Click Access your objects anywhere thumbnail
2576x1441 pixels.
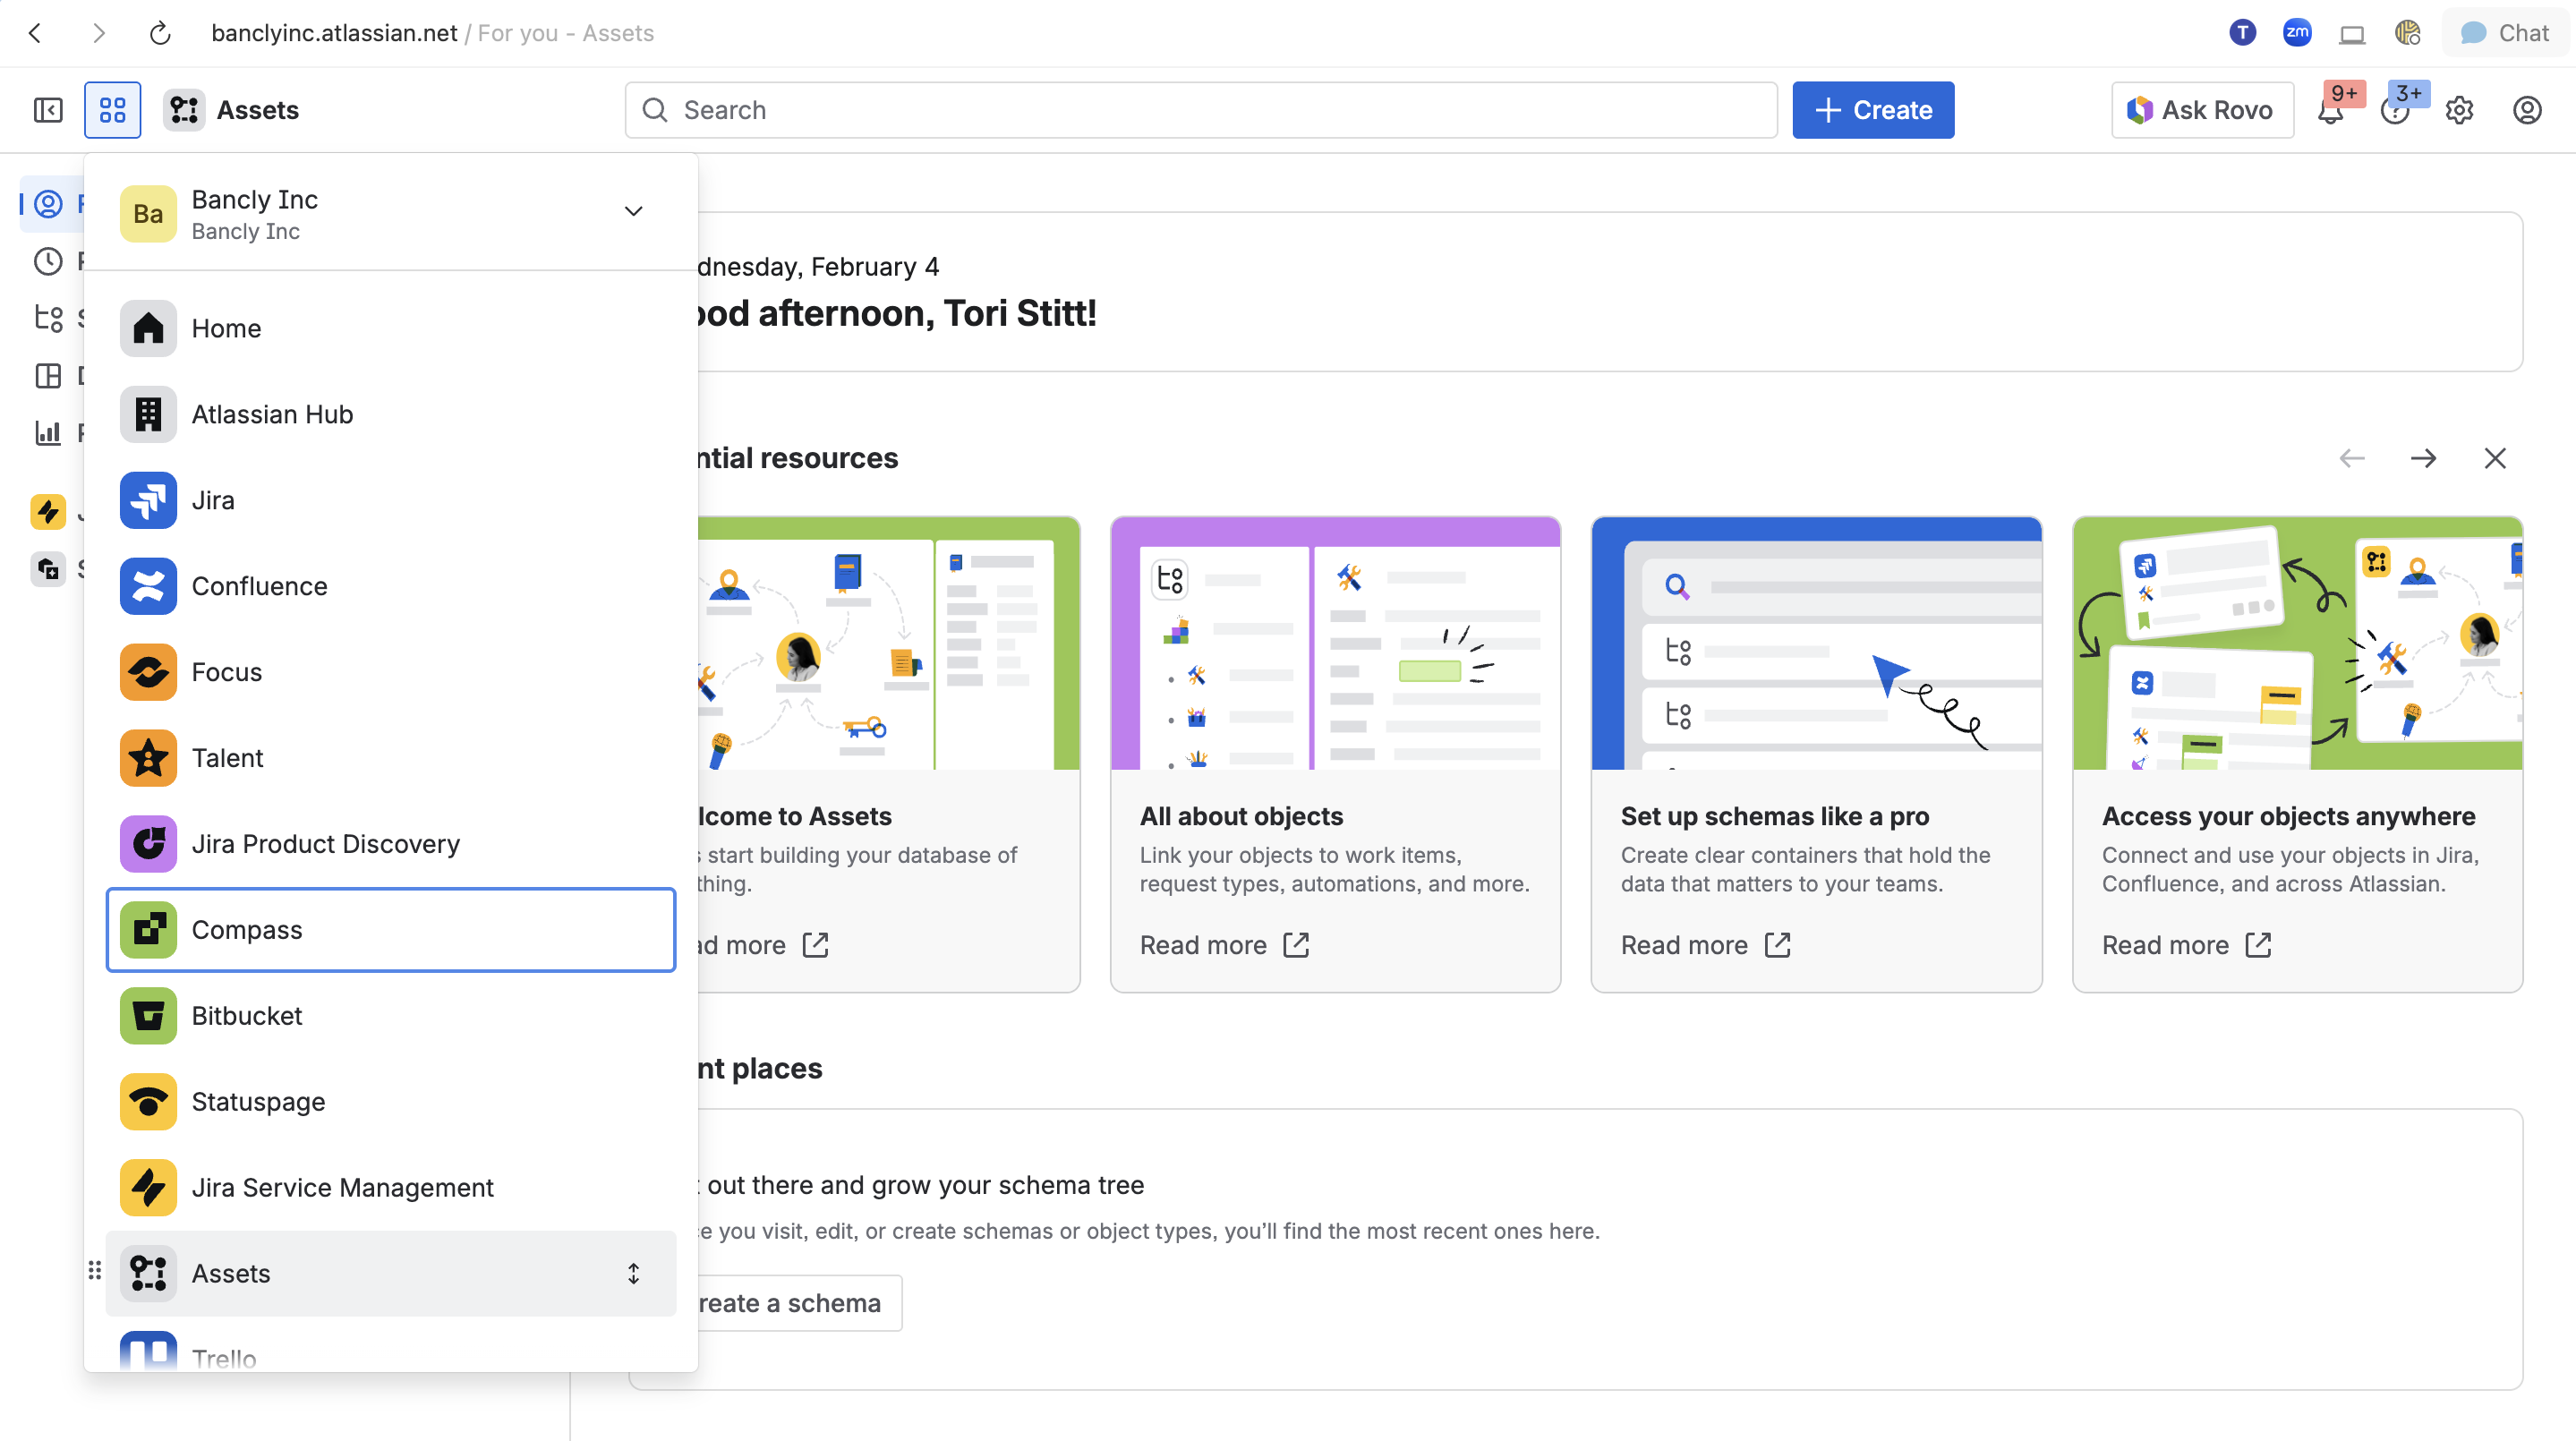[2297, 643]
